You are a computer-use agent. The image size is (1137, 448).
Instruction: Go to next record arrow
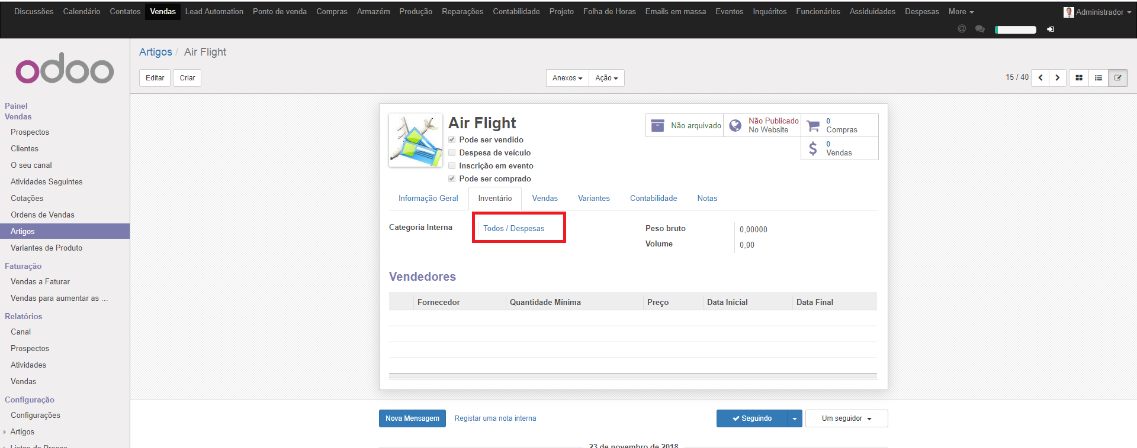click(1058, 78)
